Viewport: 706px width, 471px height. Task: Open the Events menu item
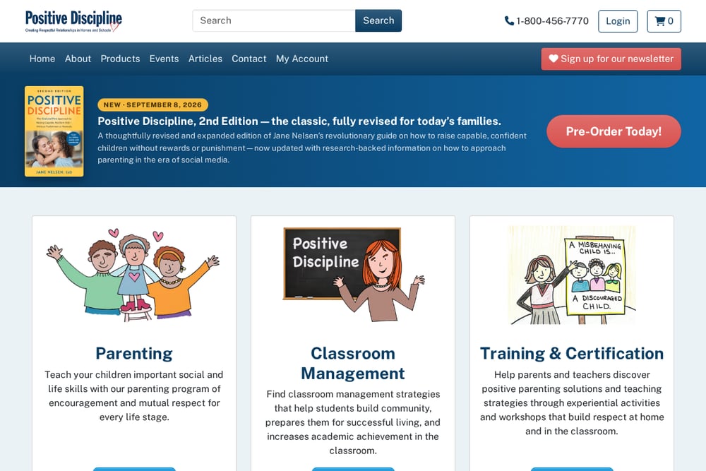coord(164,59)
